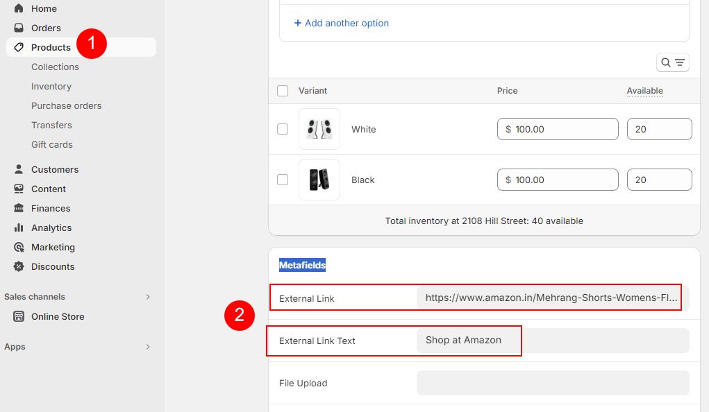The height and width of the screenshot is (412, 709).
Task: Click the Customers person icon
Action: 19,169
